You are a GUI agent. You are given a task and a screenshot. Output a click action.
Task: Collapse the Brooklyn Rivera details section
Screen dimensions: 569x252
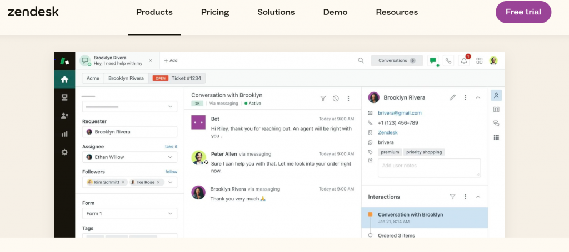click(x=478, y=97)
